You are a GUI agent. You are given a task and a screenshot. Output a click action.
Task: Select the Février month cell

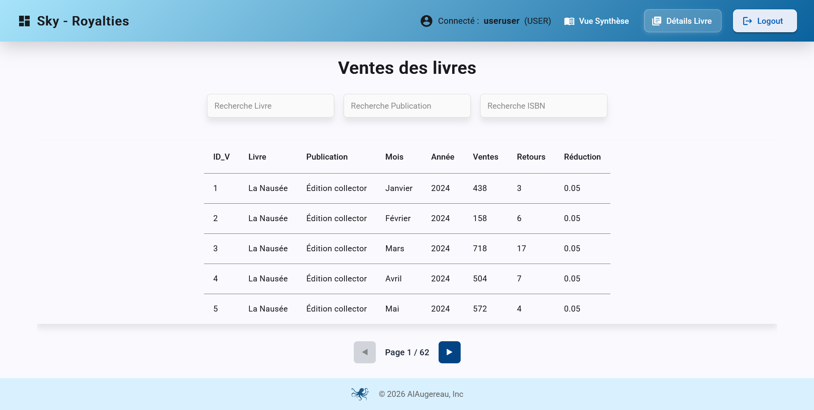click(x=398, y=219)
